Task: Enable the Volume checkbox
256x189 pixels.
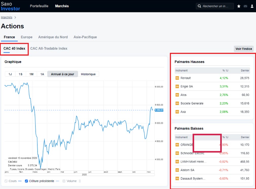Action: pos(64,181)
